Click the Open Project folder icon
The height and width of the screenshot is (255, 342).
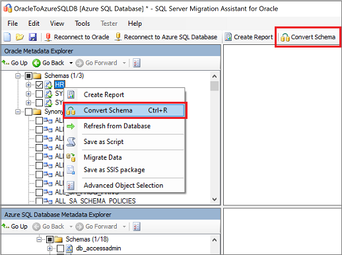tap(20, 37)
